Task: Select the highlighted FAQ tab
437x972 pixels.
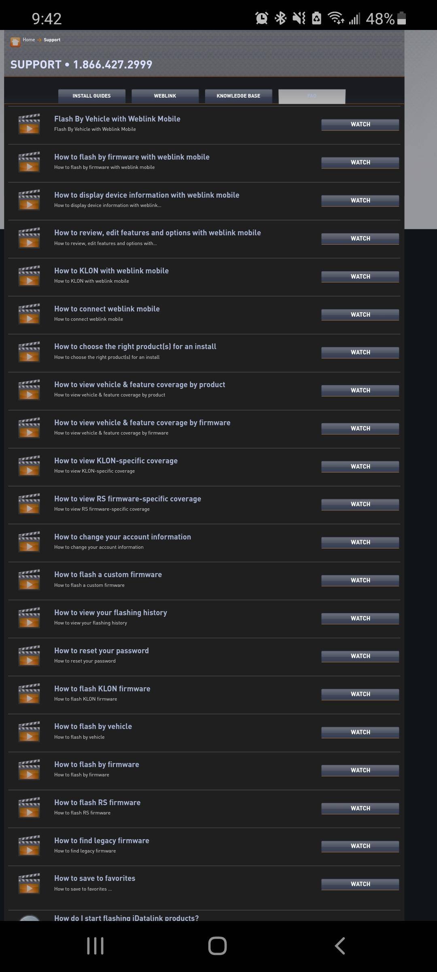Action: click(x=312, y=96)
